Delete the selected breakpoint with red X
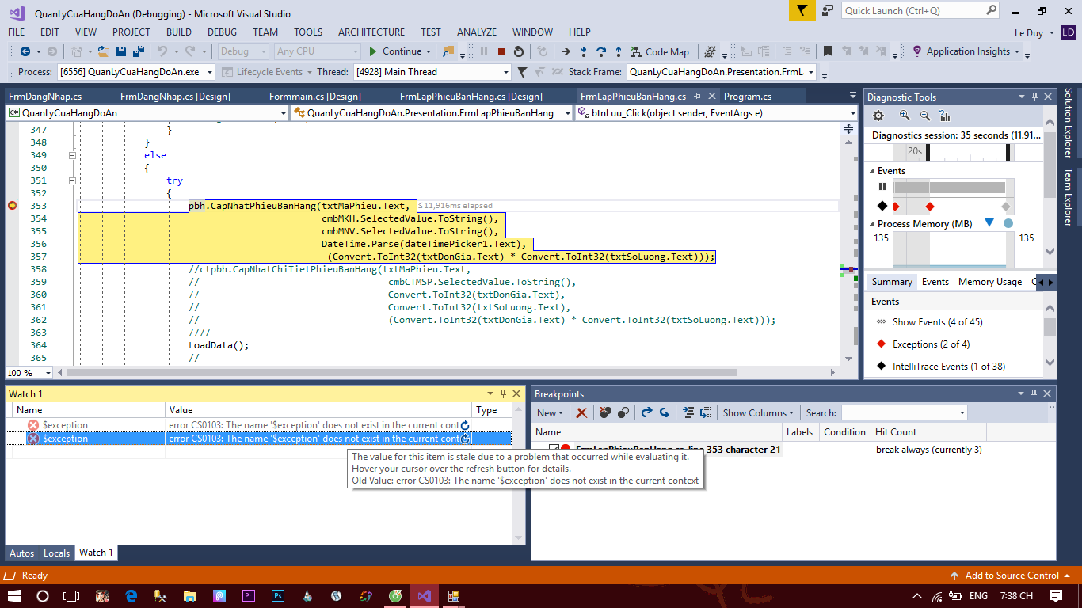 [x=581, y=412]
